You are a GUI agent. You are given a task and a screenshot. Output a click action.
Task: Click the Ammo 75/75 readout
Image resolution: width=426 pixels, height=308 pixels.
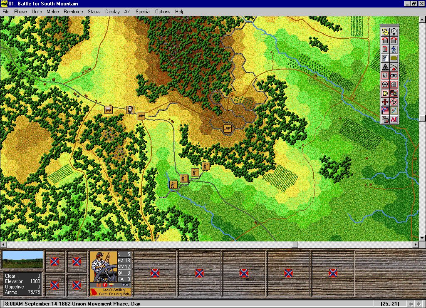pos(22,292)
